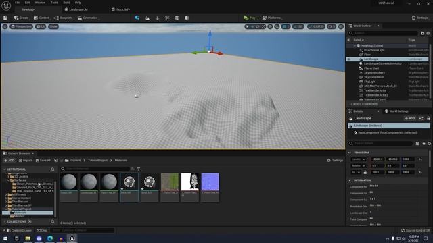Open the Location type dropdown
The height and width of the screenshot is (243, 433).
point(359,159)
